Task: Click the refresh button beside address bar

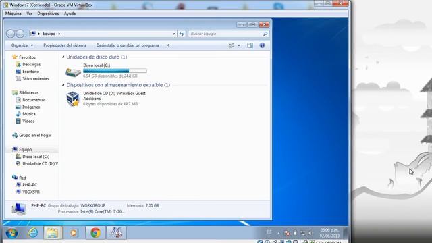Action: click(182, 34)
